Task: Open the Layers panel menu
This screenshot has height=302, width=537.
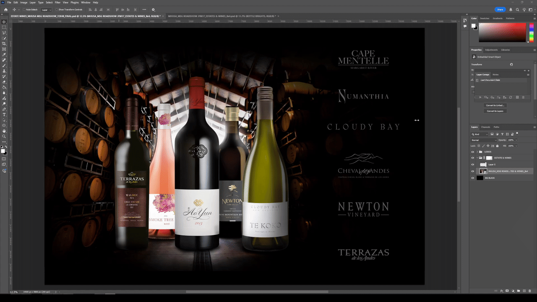Action: tap(534, 127)
